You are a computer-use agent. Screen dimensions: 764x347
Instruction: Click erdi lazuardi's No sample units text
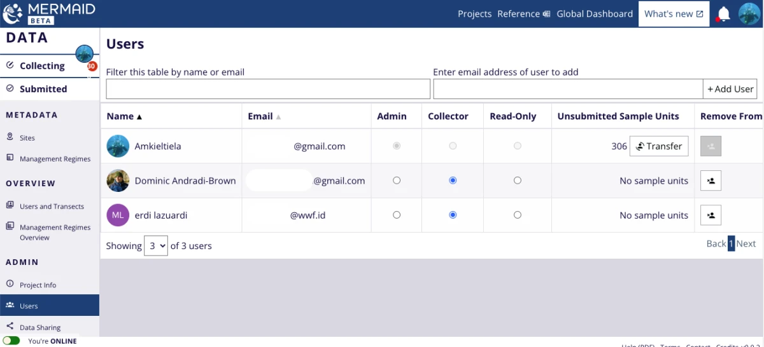(x=654, y=215)
